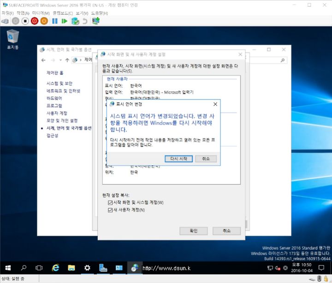Open Server Manager taskbar icon
The image size is (332, 283).
point(103,268)
